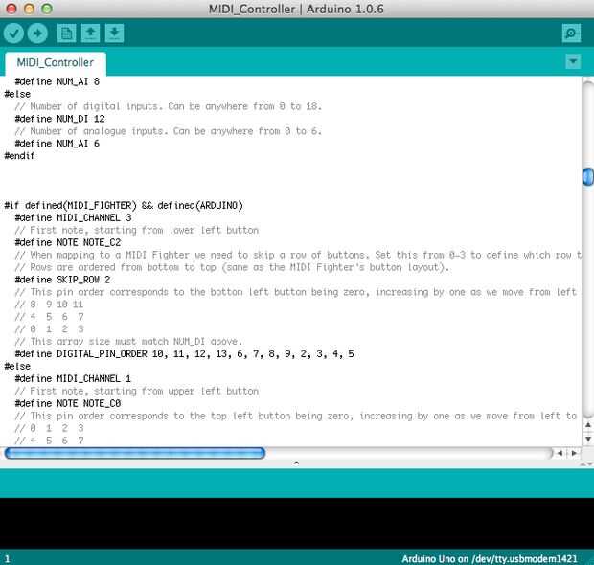This screenshot has width=594, height=565.
Task: Click the scroll left arrow
Action: [x=560, y=453]
